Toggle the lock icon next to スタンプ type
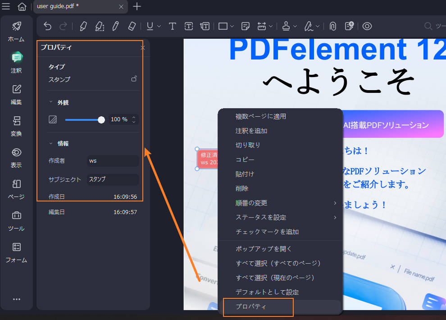The height and width of the screenshot is (320, 446). pyautogui.click(x=134, y=78)
